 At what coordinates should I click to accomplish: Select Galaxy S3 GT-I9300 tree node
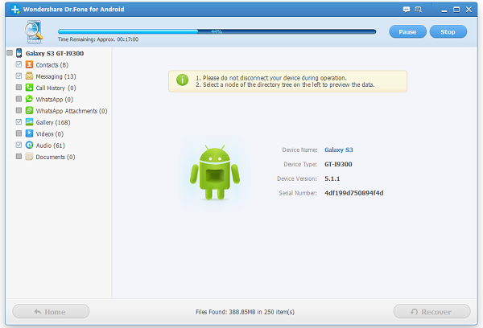point(55,53)
